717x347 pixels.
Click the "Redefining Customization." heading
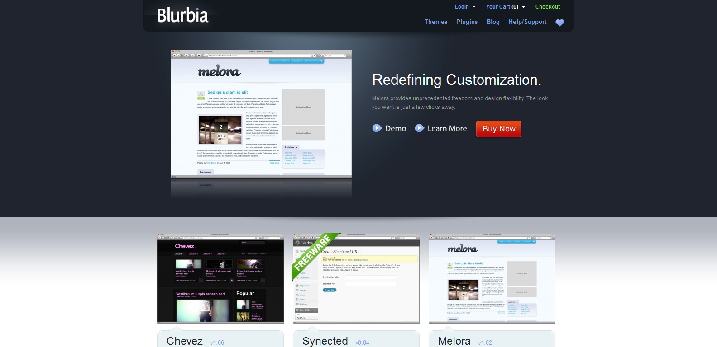[x=457, y=80]
